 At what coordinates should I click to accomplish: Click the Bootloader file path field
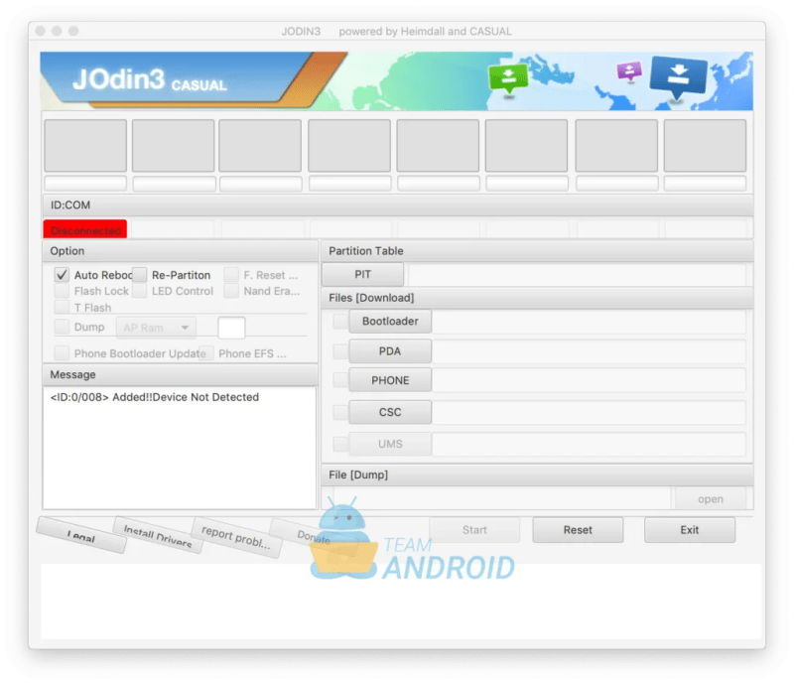tap(589, 322)
